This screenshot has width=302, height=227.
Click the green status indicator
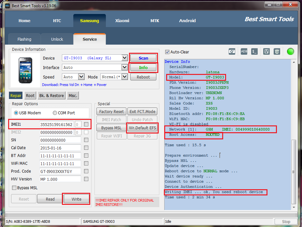click(291, 51)
